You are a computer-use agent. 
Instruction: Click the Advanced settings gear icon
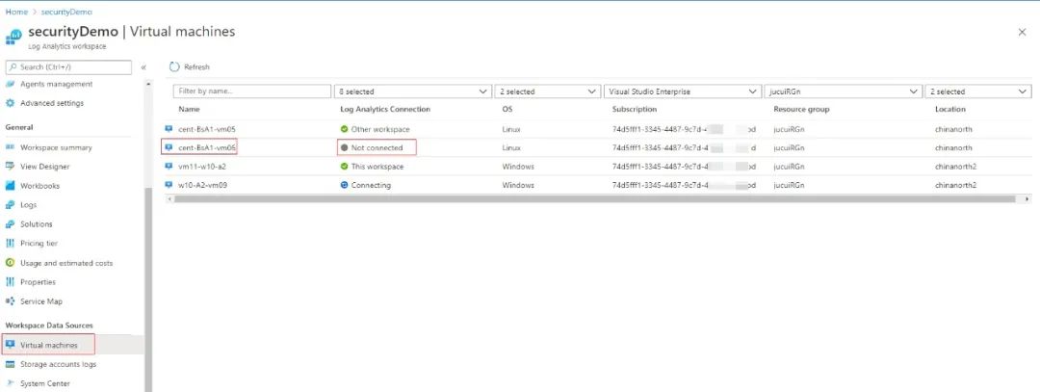pos(10,103)
